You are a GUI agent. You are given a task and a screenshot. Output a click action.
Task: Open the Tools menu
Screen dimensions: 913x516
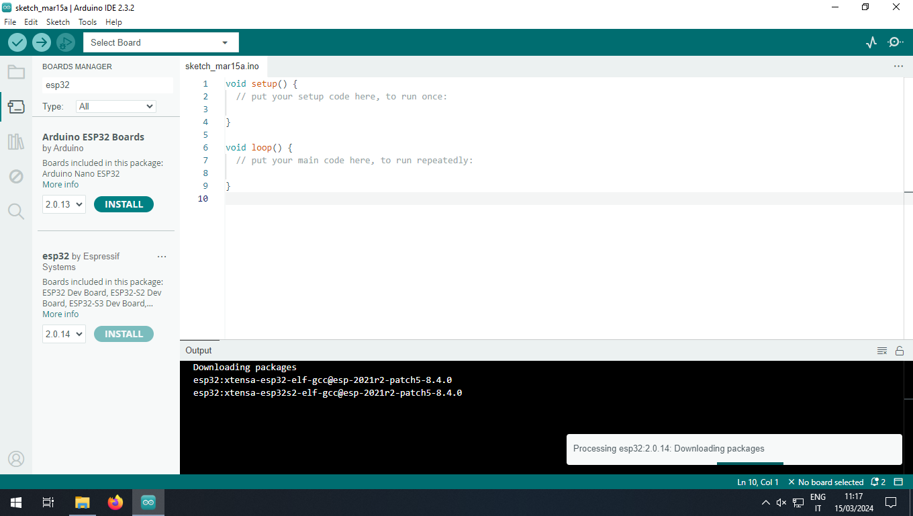[88, 22]
